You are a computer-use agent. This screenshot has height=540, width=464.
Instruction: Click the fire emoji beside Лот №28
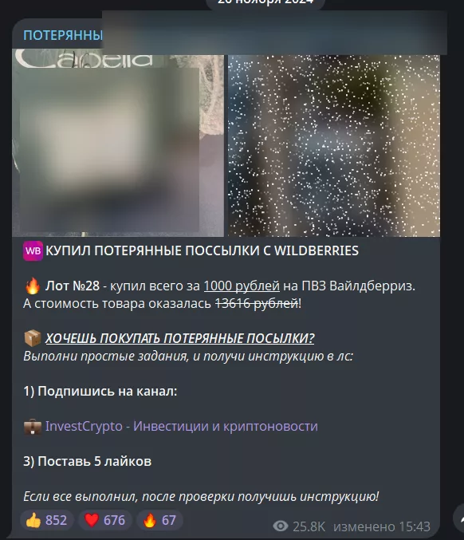point(33,286)
